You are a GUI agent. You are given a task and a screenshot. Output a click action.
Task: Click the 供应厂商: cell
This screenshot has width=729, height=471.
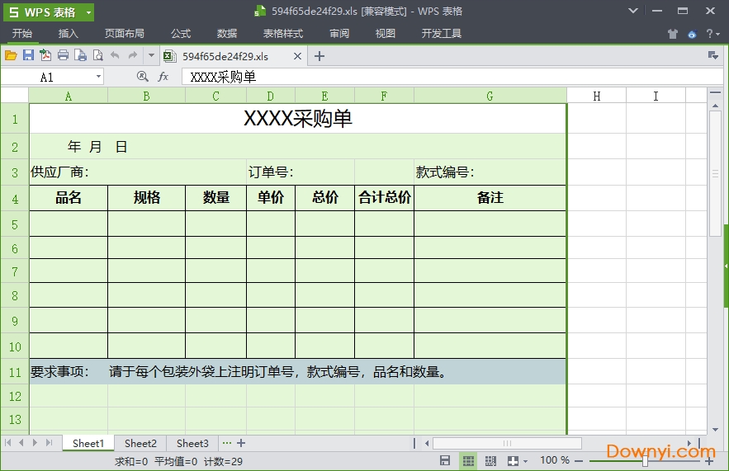[138, 172]
